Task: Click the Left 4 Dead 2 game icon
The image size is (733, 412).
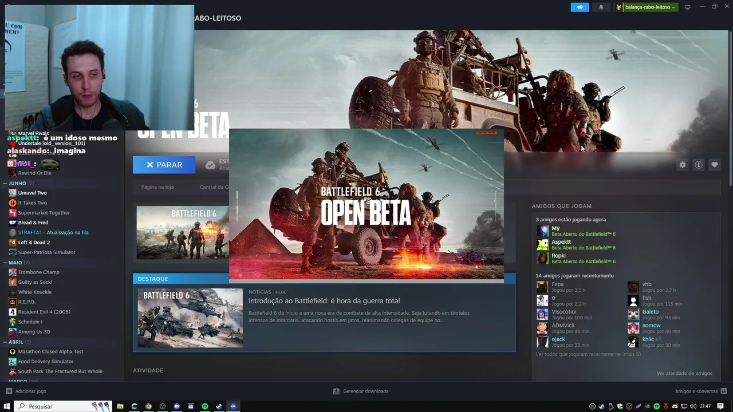Action: [12, 242]
